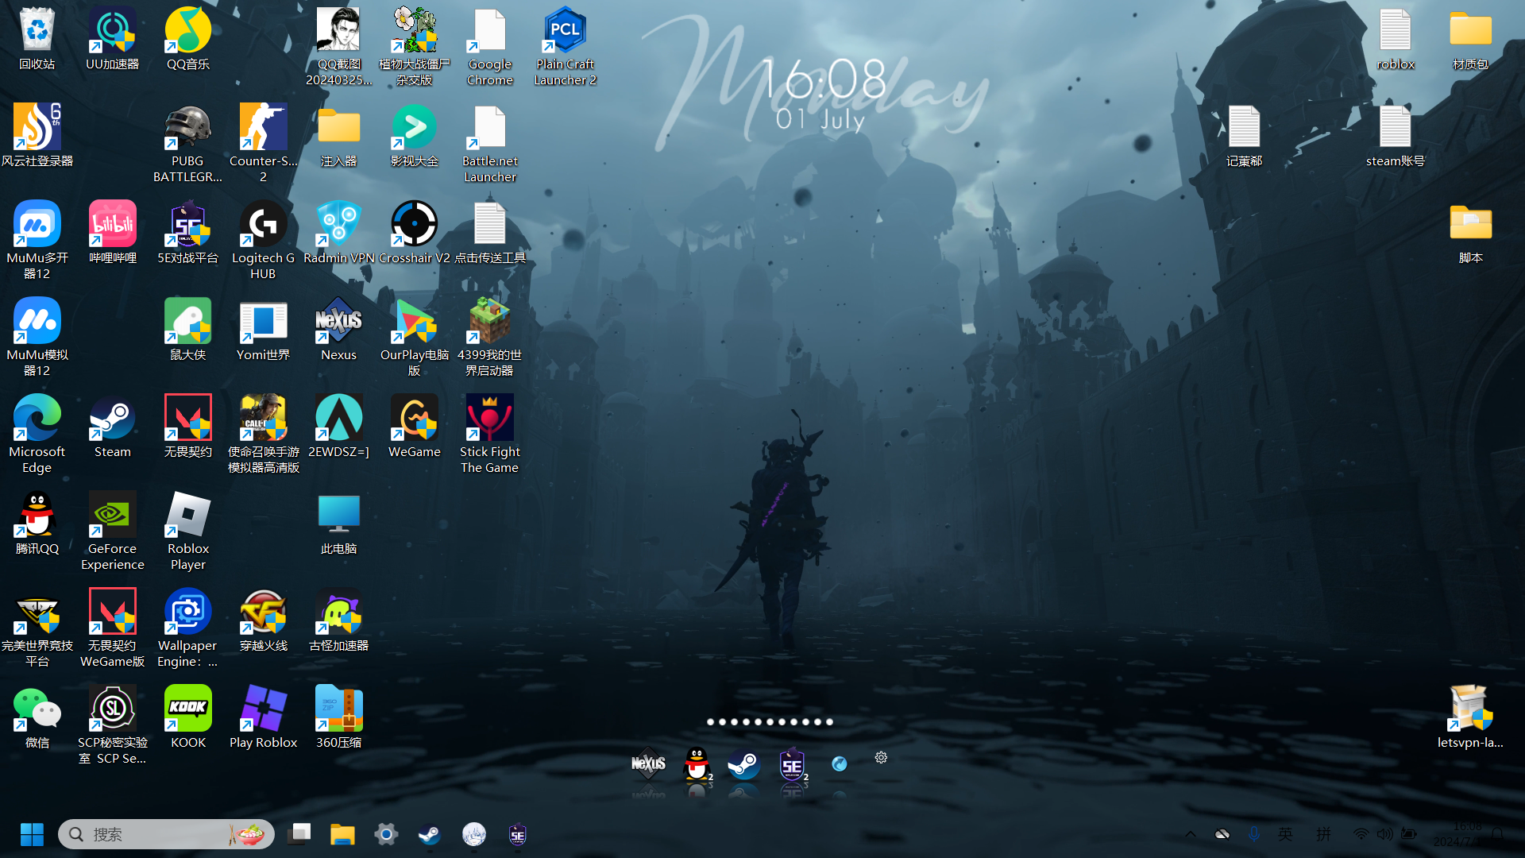Toggle the 拼 Pinyin input mode
This screenshot has width=1525, height=858.
pyautogui.click(x=1323, y=834)
